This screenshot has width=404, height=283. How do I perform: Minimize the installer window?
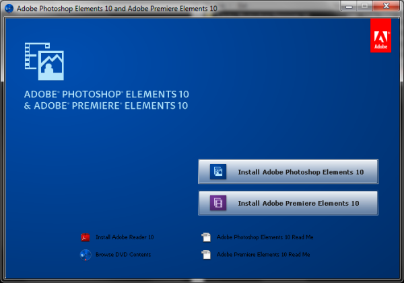coord(347,6)
